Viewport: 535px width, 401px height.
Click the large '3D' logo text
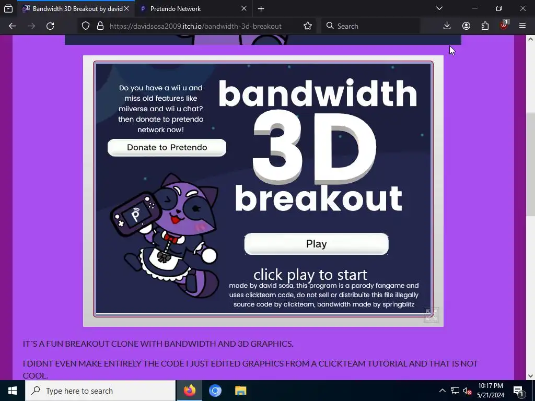click(314, 147)
